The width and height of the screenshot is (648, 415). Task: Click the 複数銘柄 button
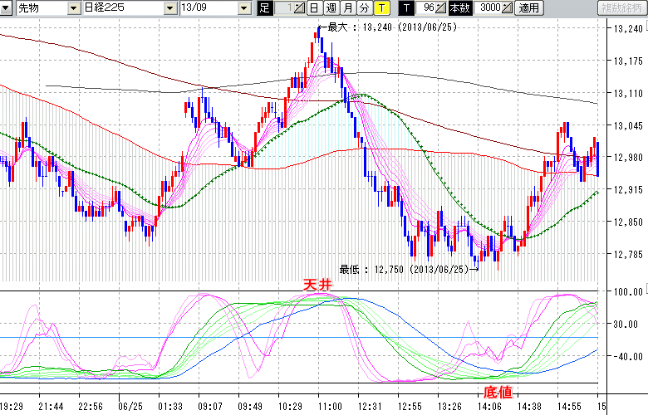click(x=621, y=8)
